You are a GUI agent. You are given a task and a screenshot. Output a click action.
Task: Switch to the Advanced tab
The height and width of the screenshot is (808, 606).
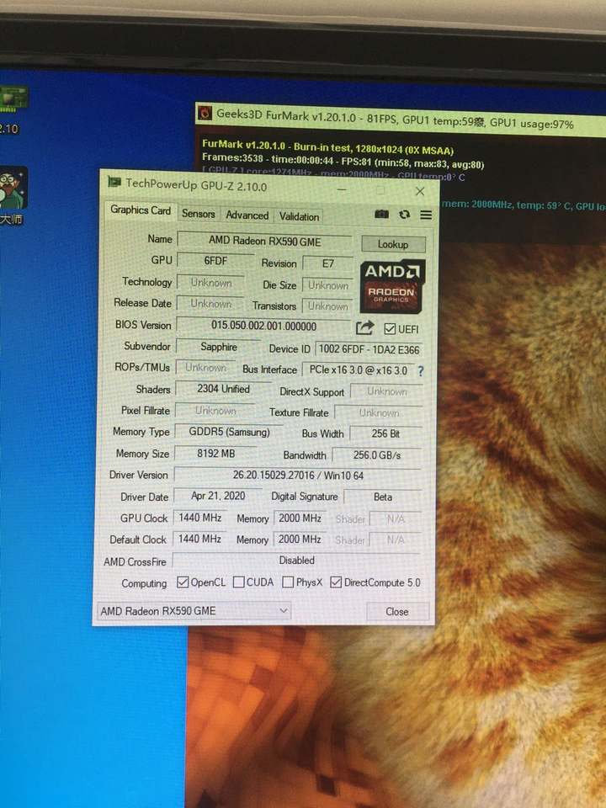[x=247, y=215]
